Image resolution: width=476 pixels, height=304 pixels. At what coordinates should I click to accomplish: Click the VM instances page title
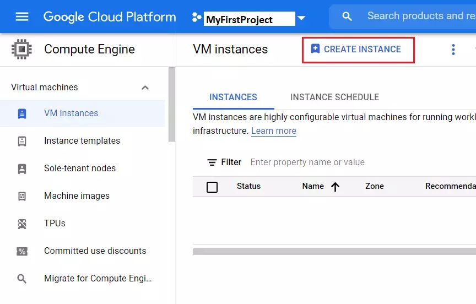tap(230, 49)
